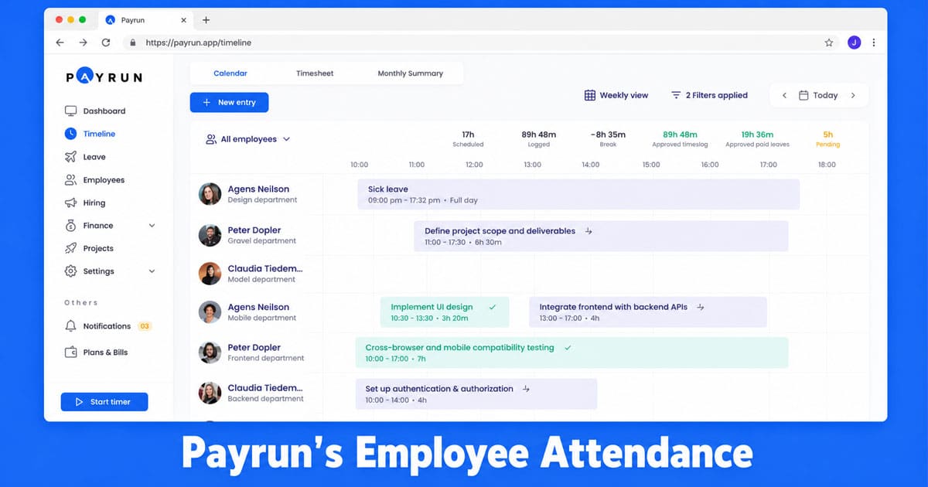
Task: Click the Notifications bell icon
Action: tap(70, 326)
